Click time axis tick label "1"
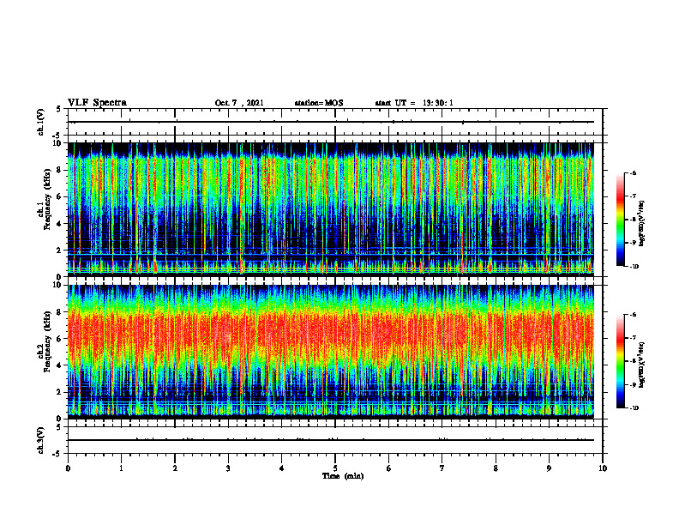The height and width of the screenshot is (525, 679). (121, 468)
